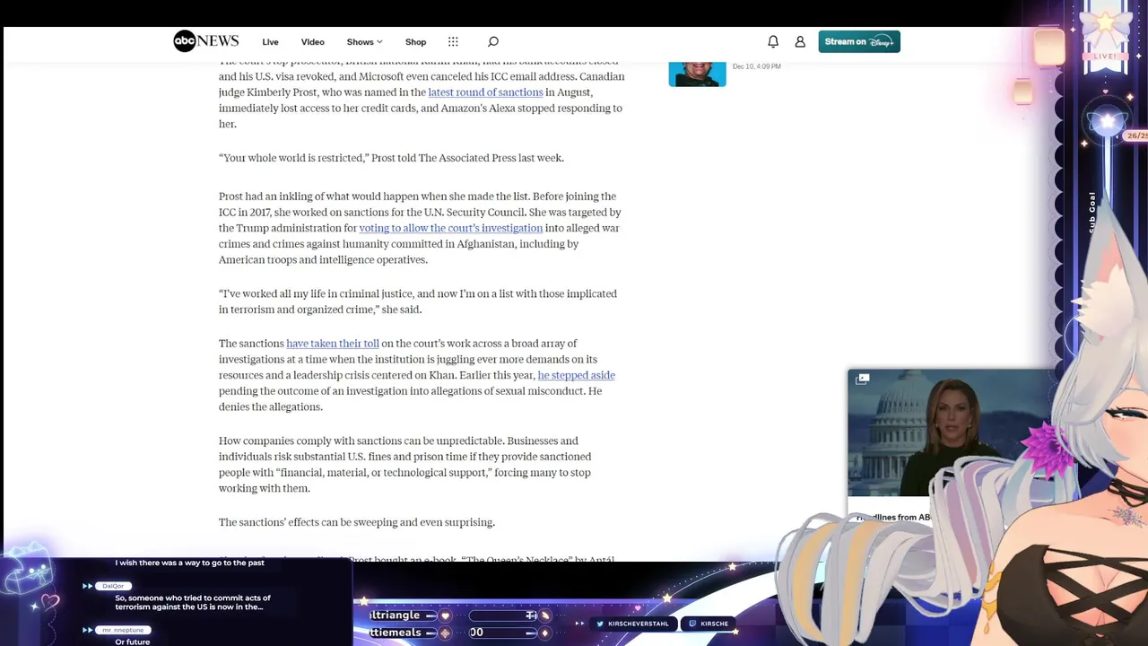Expand the Shows dropdown menu
The height and width of the screenshot is (646, 1148).
click(364, 42)
